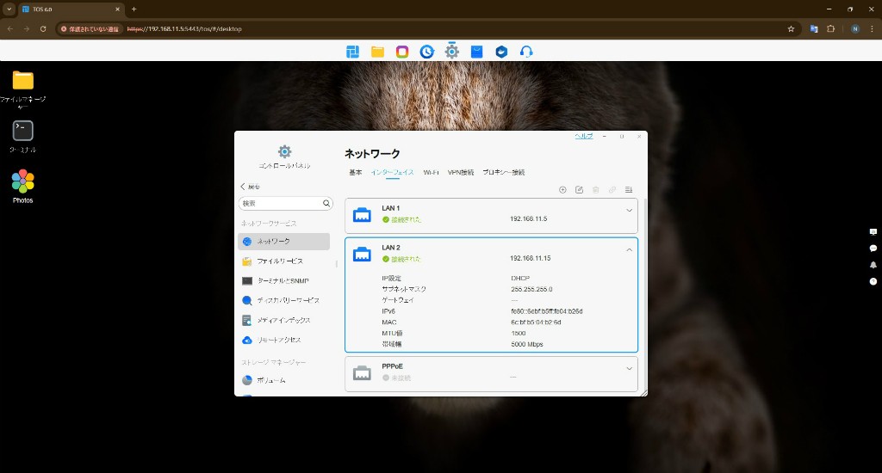882x473 pixels.
Task: Open the 基本 tab
Action: [x=355, y=173]
